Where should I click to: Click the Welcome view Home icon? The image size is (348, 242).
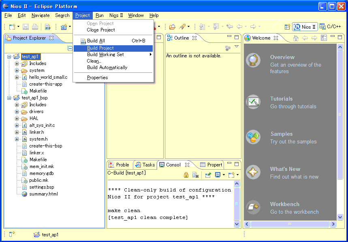click(x=296, y=38)
